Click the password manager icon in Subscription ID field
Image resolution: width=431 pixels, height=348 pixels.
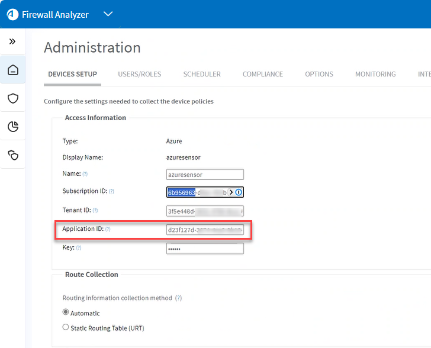(239, 192)
